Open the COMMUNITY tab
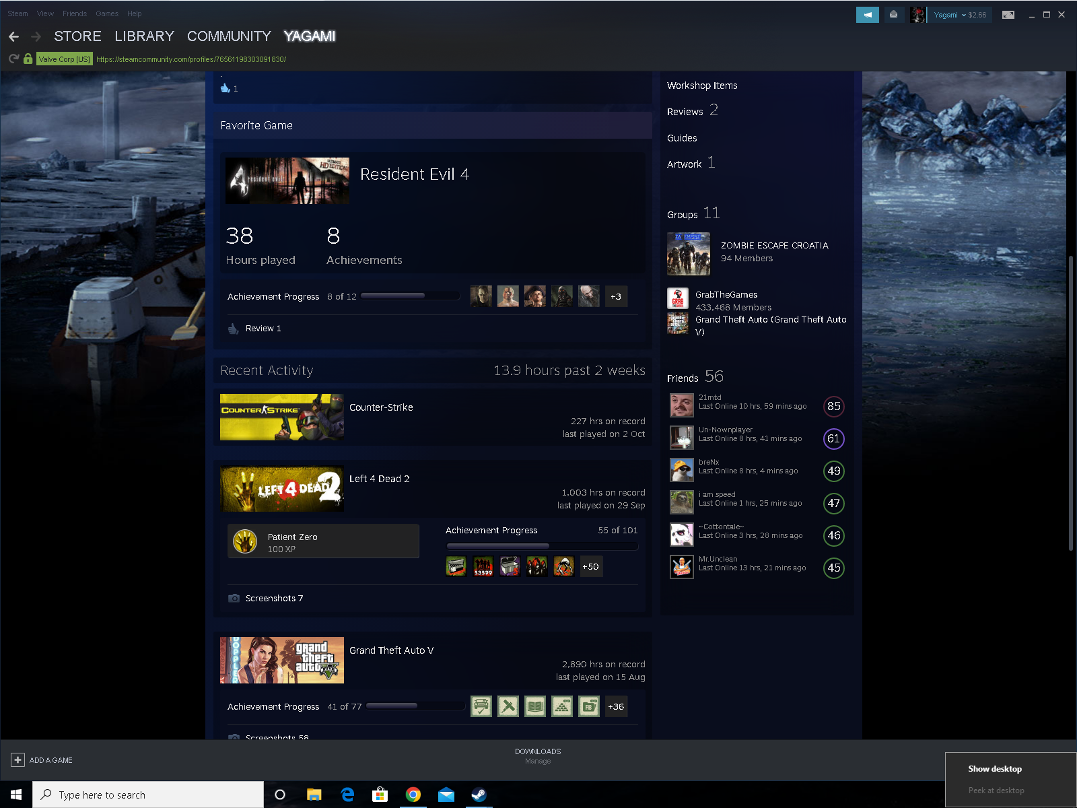 point(229,36)
